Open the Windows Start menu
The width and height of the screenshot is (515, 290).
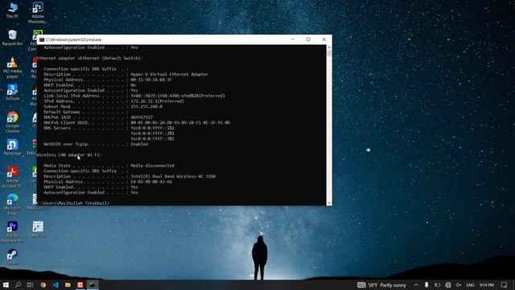[6, 284]
